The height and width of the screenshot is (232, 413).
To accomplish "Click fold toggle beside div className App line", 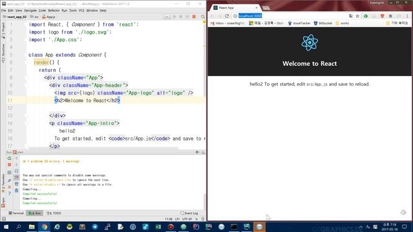I will click(26, 77).
